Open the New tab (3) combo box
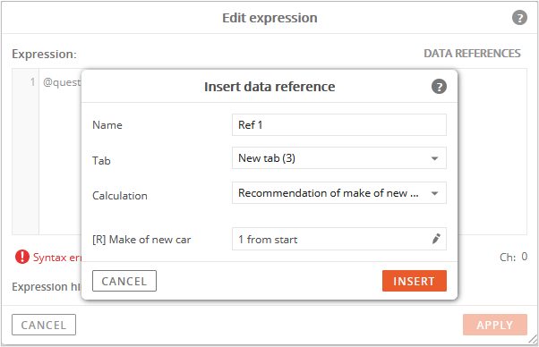 339,158
